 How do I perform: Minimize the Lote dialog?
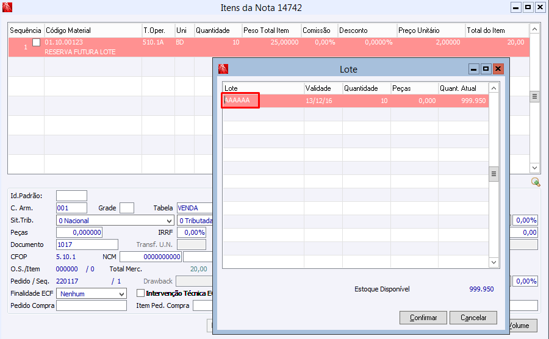click(x=473, y=69)
